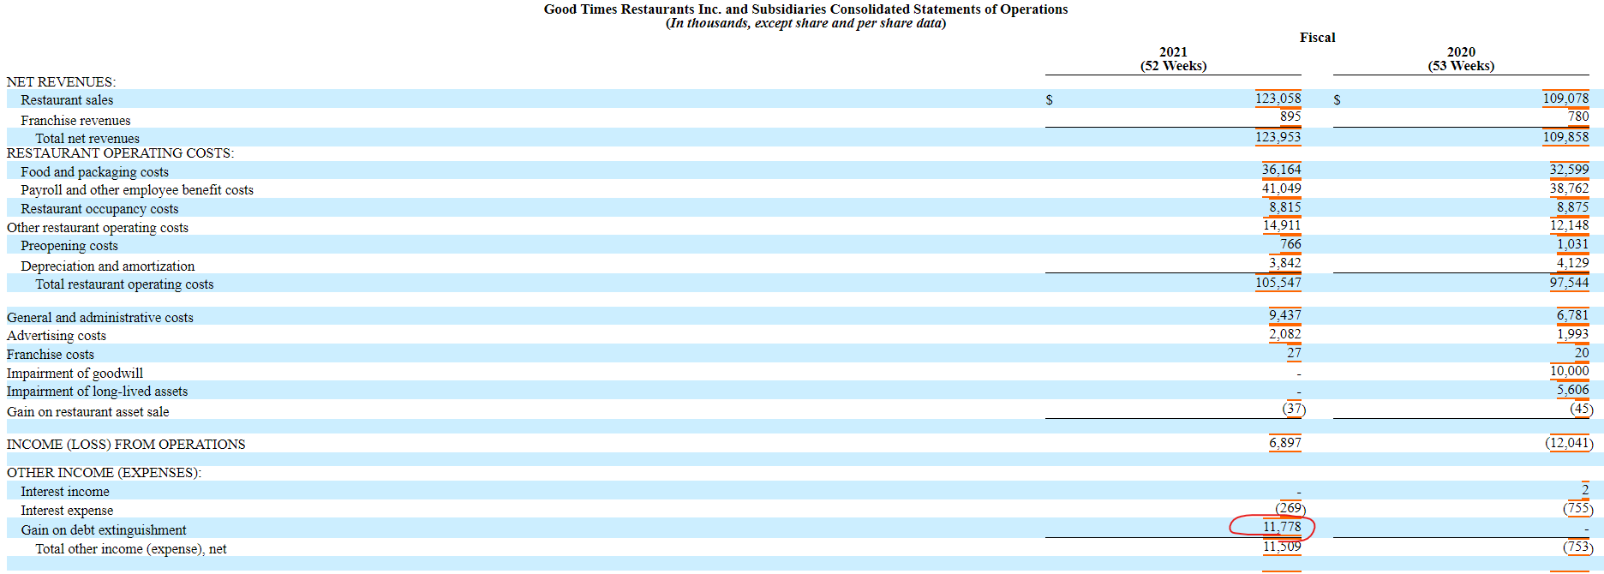
Task: Click 2020 payroll value 38,762
Action: [x=1569, y=188]
